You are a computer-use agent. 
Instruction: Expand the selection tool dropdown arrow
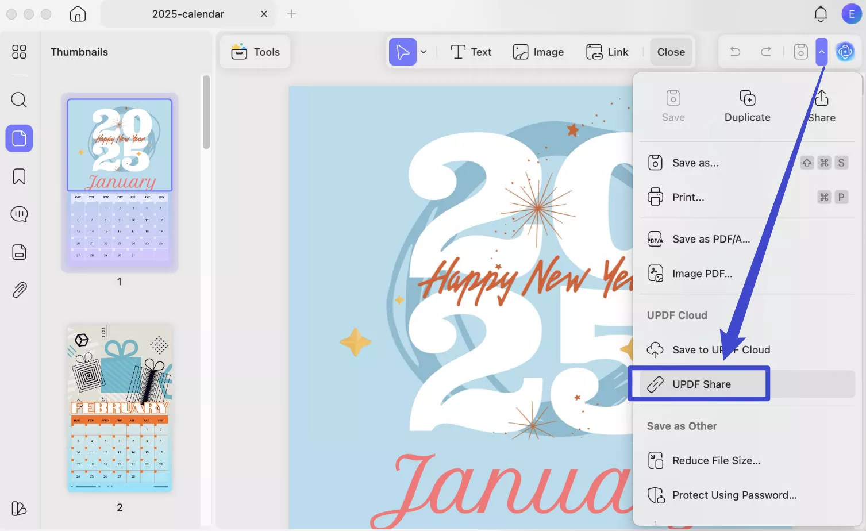point(424,52)
